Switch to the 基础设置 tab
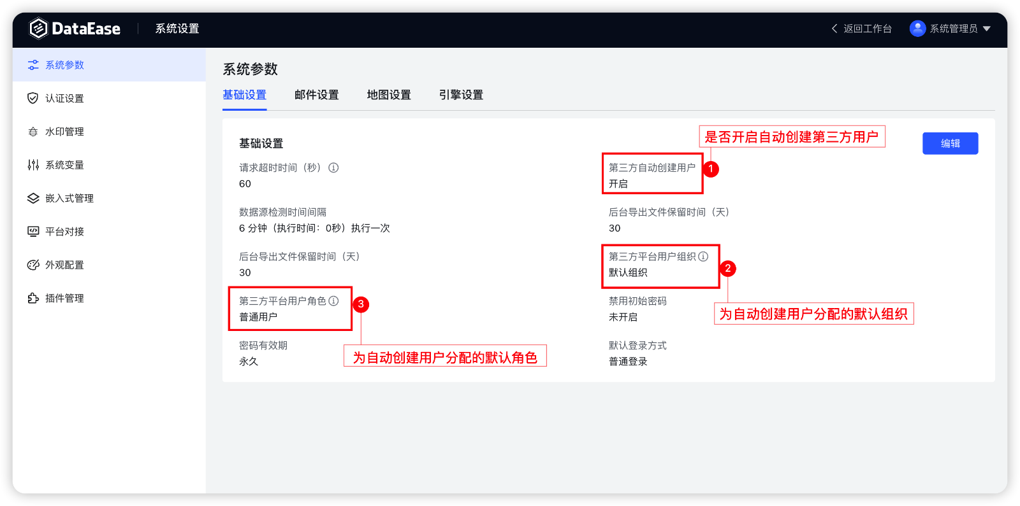Screen dimensions: 1020x506 pos(244,95)
